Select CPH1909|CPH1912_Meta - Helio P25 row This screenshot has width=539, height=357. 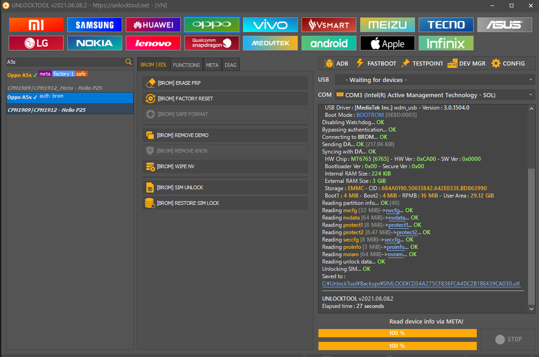click(x=70, y=88)
